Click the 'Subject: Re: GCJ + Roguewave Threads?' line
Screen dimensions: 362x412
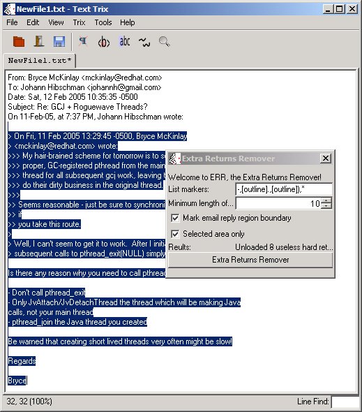point(77,107)
